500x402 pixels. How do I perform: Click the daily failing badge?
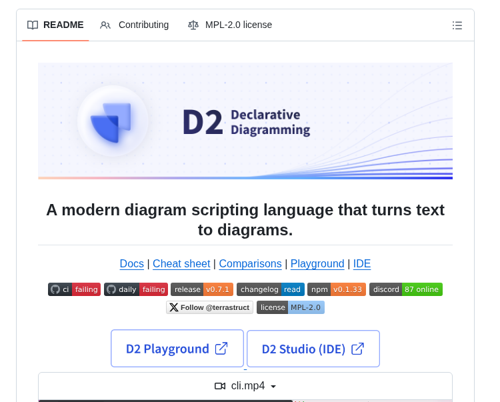coord(135,289)
